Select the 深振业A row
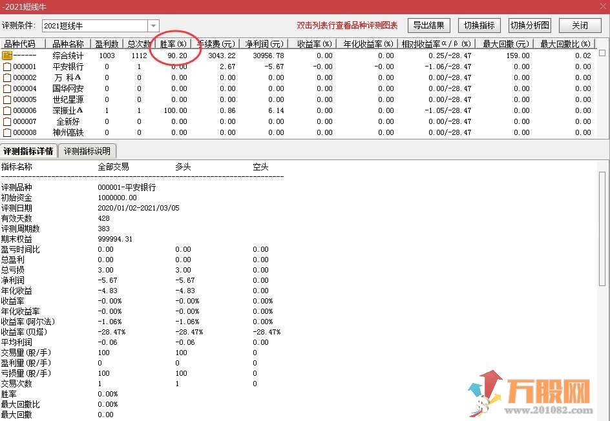 click(x=298, y=111)
